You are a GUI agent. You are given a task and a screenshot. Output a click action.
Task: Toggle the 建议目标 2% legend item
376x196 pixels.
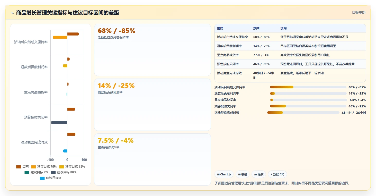tap(36, 172)
